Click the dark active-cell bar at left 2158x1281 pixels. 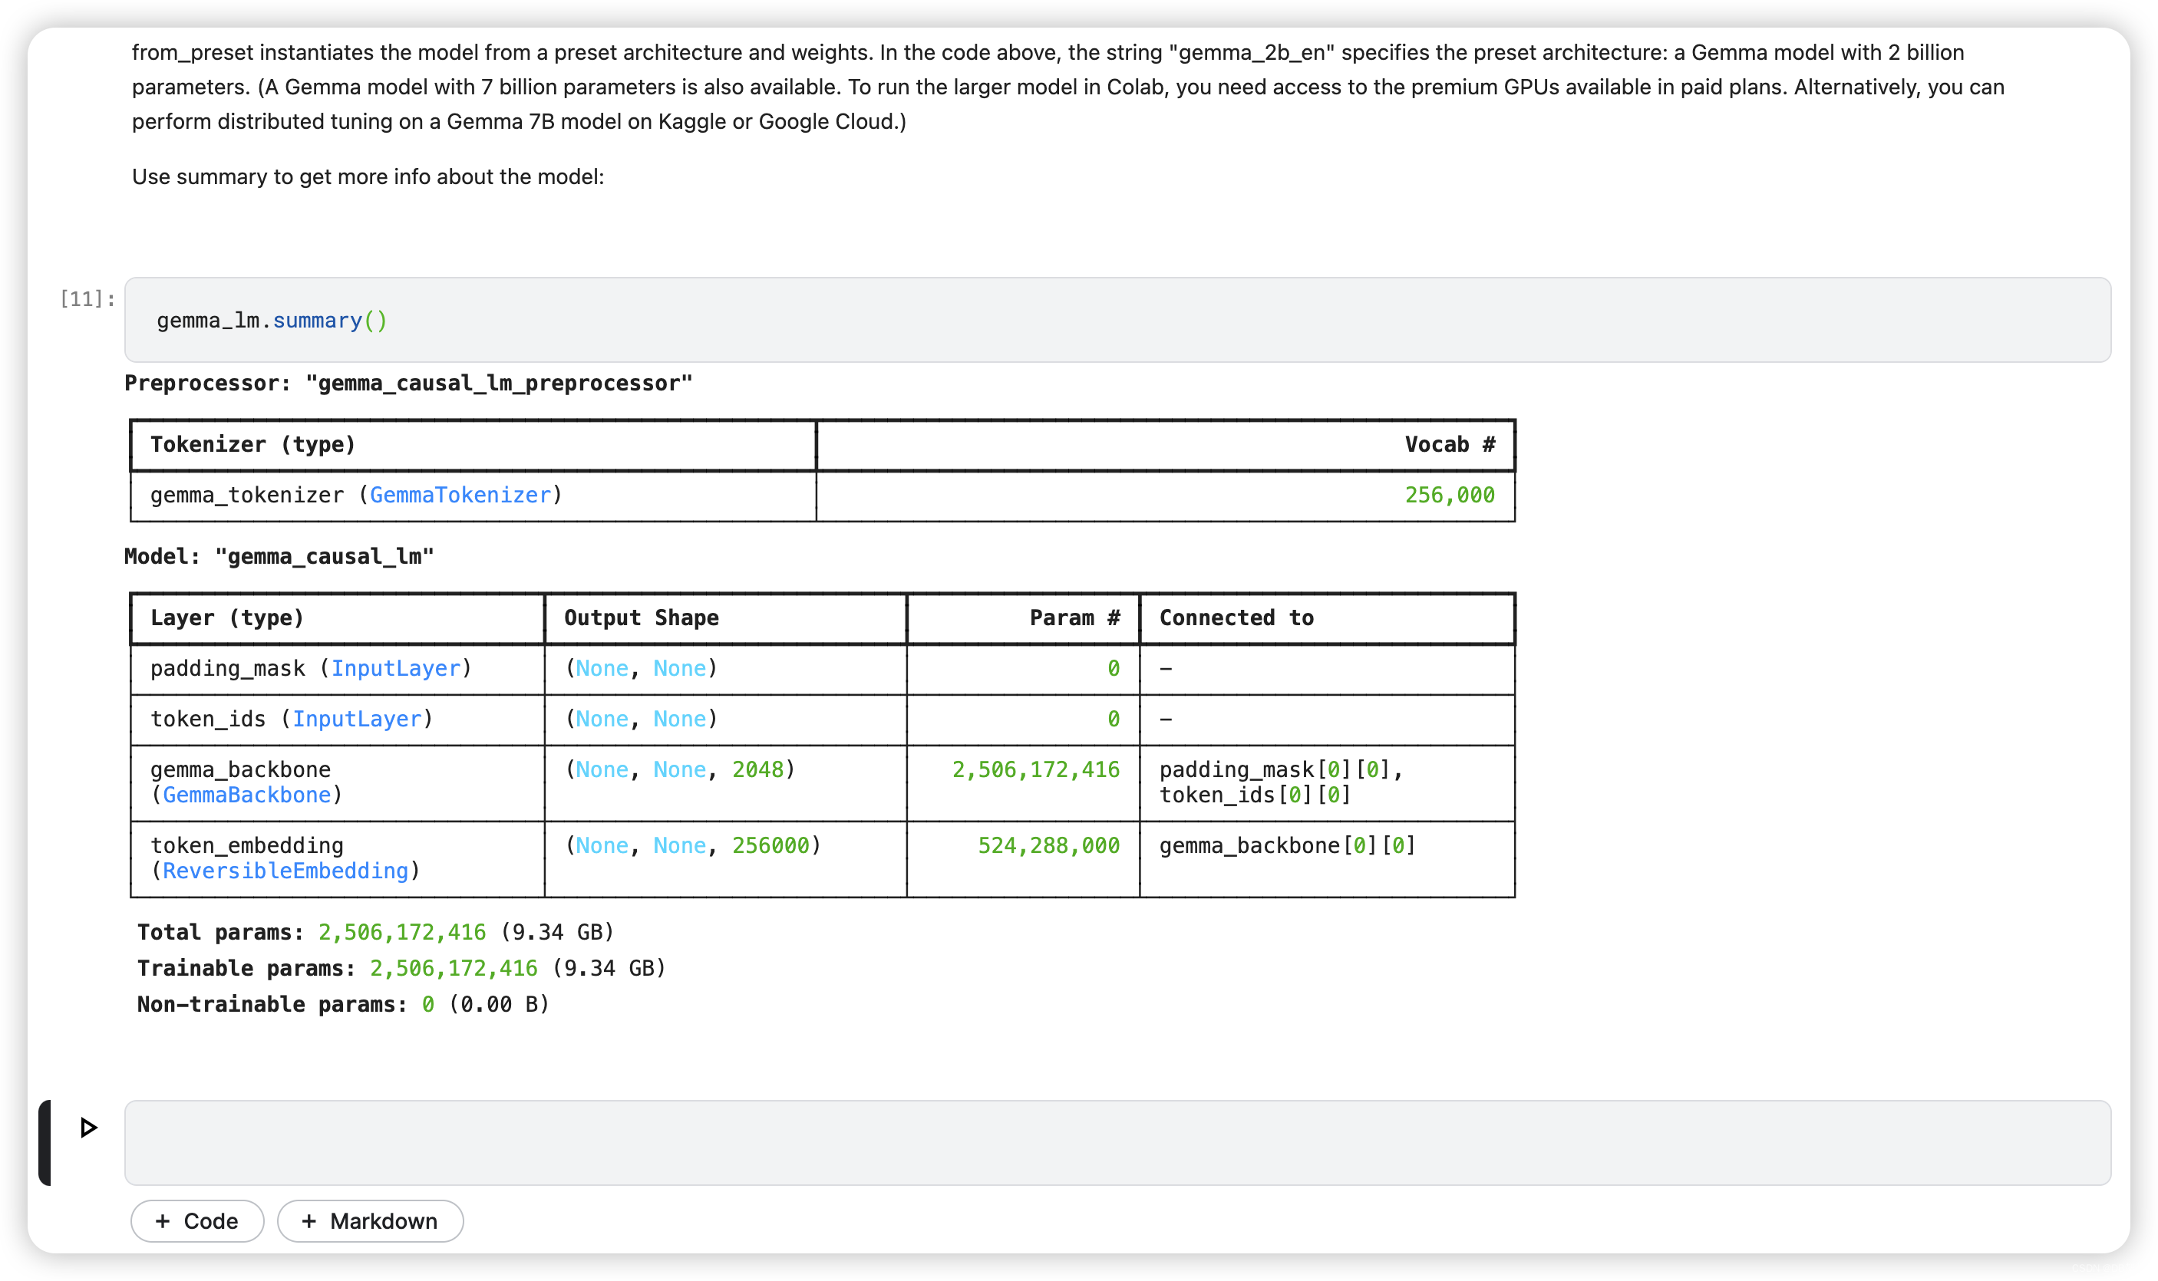pos(45,1142)
